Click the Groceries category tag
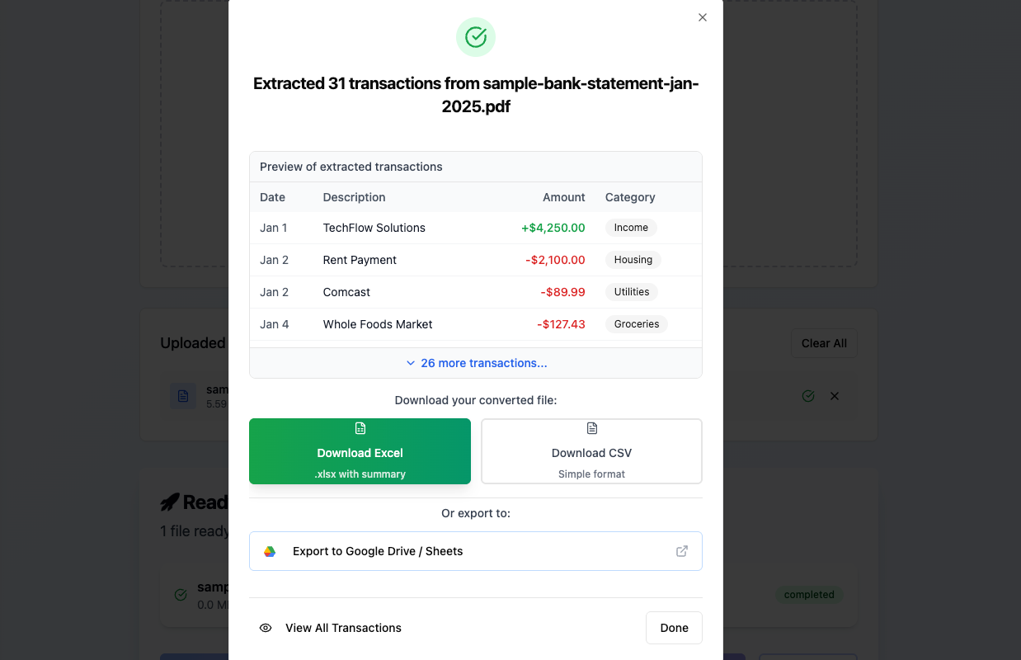Viewport: 1021px width, 660px height. (x=636, y=324)
